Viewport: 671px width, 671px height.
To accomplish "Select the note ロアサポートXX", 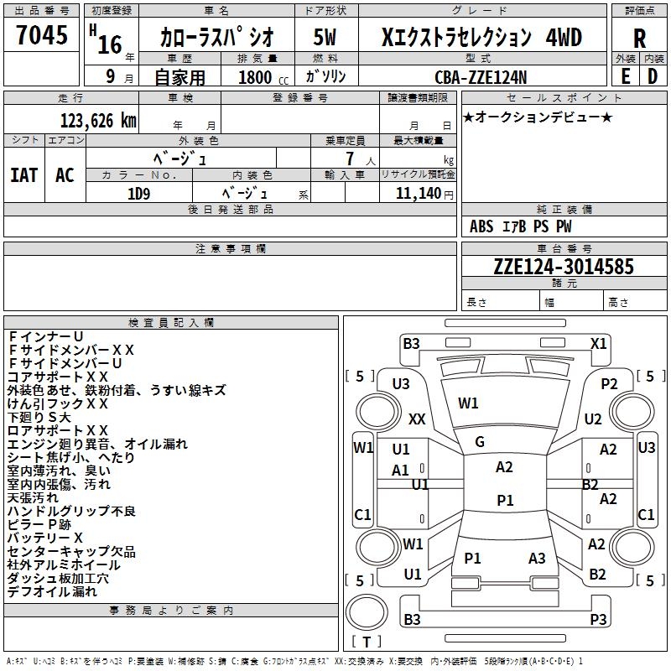I will coord(58,430).
